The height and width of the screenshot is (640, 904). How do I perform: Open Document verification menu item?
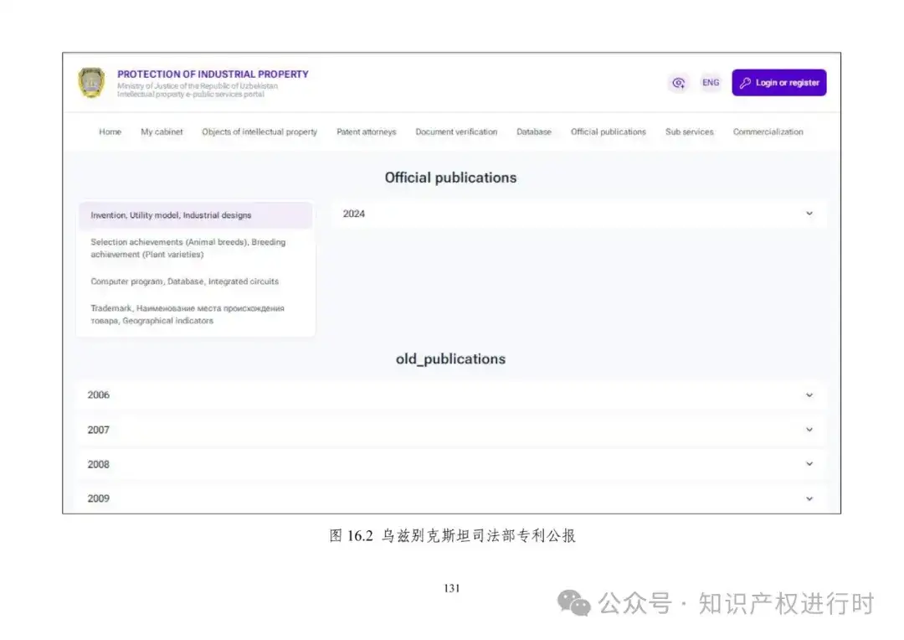pos(456,132)
